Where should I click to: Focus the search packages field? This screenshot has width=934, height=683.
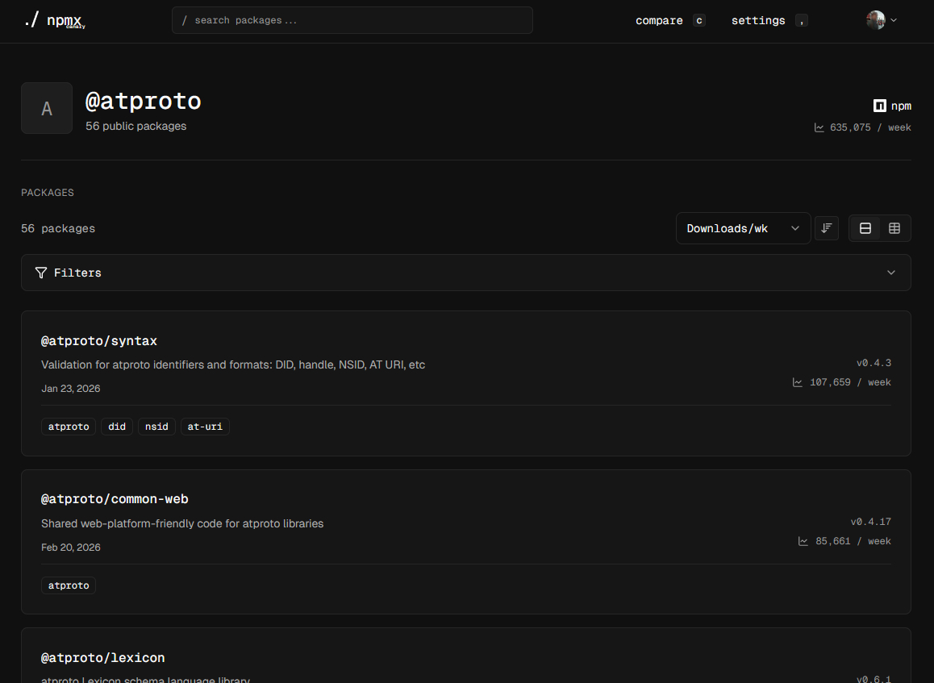tap(352, 20)
